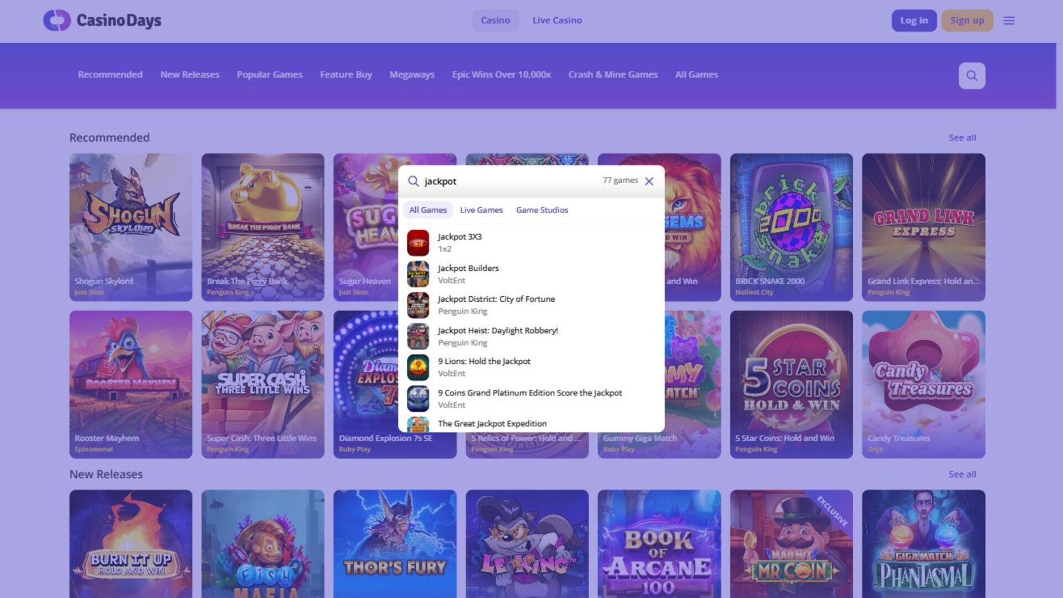This screenshot has width=1063, height=598.
Task: Switch to the Live Games tab
Action: coord(481,210)
